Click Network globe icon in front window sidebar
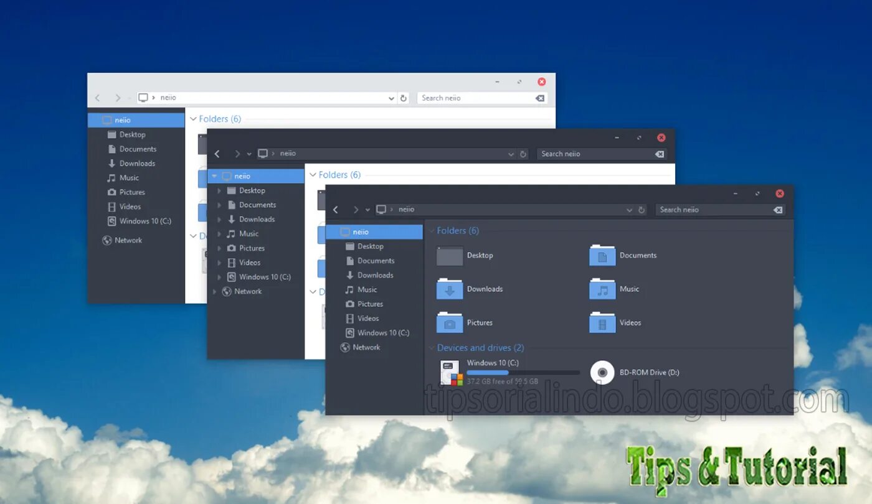The height and width of the screenshot is (504, 872). (345, 347)
